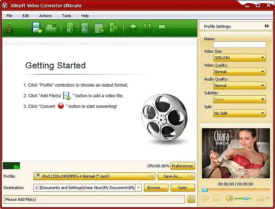Click the '00:00:00 / 00:00:00' time display

[236, 184]
